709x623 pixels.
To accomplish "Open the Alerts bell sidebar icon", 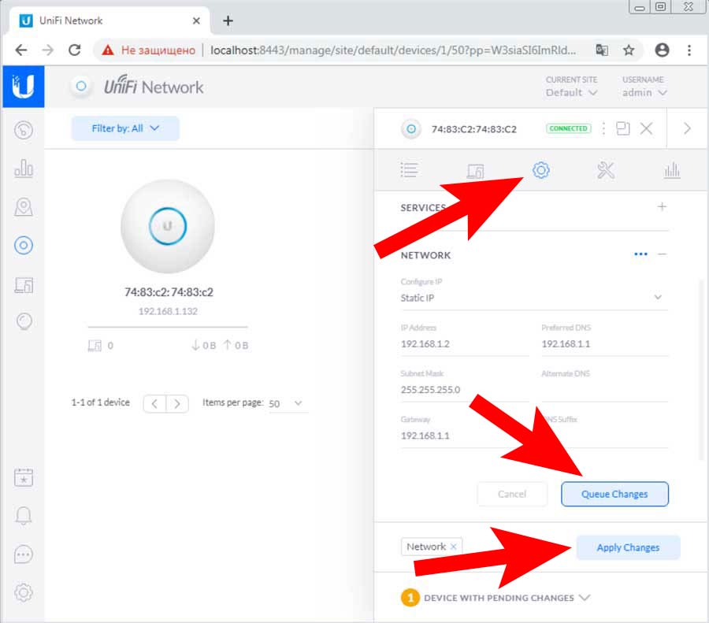I will (24, 515).
